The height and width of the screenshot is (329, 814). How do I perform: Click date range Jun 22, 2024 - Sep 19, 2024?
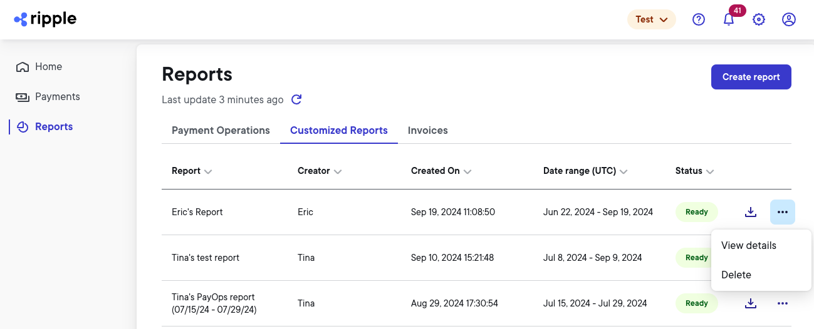[598, 212]
